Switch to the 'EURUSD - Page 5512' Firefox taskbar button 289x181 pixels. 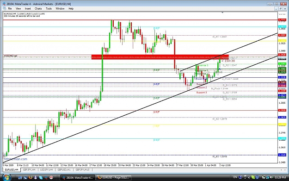(x=114, y=178)
